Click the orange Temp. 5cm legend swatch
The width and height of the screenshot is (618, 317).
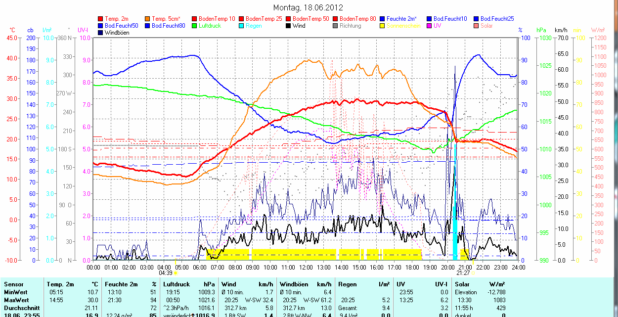pyautogui.click(x=148, y=19)
